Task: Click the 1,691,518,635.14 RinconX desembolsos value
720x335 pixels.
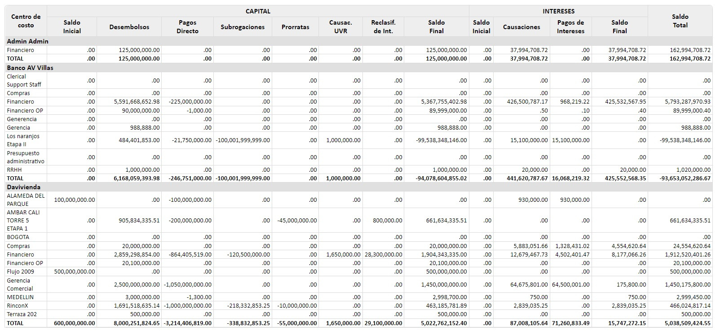Action: tap(137, 306)
